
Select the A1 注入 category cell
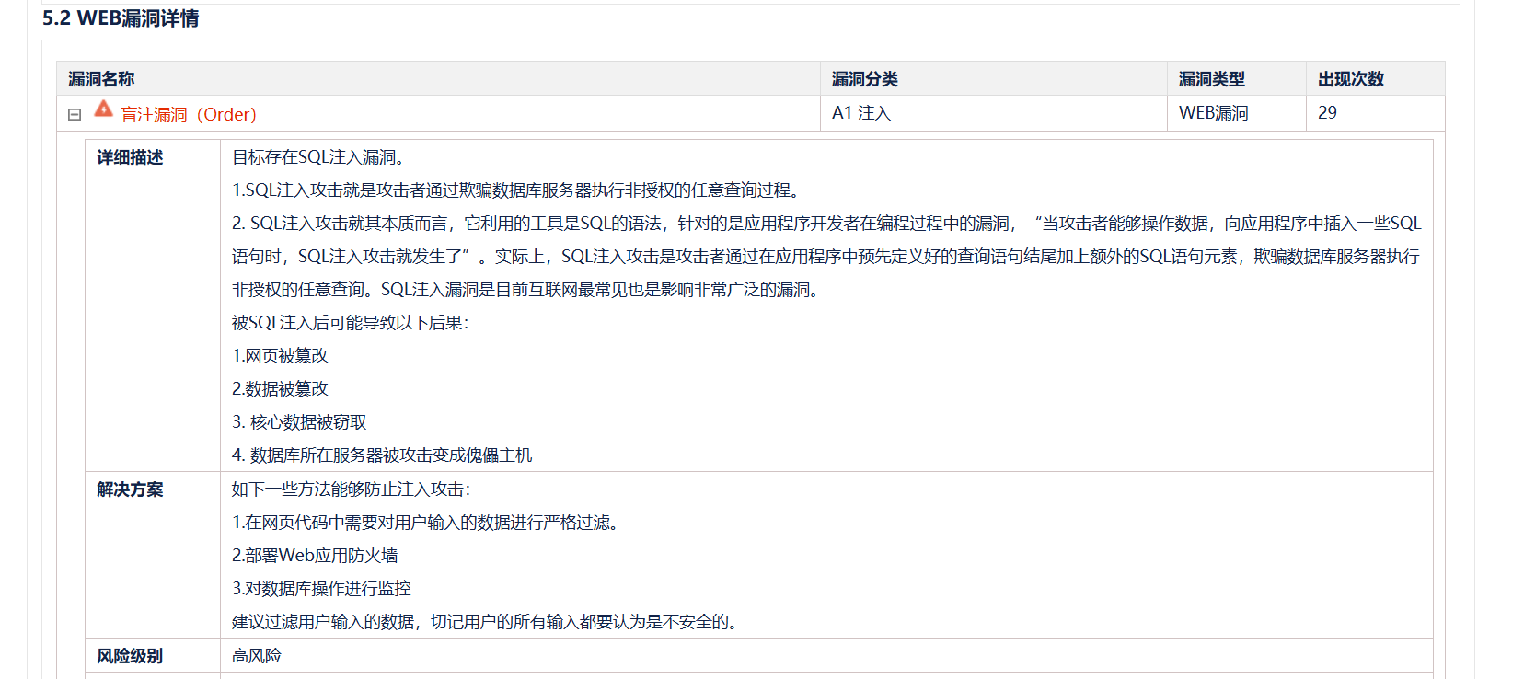(x=861, y=113)
